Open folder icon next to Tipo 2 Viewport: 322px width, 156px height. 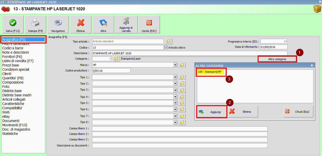(182, 83)
